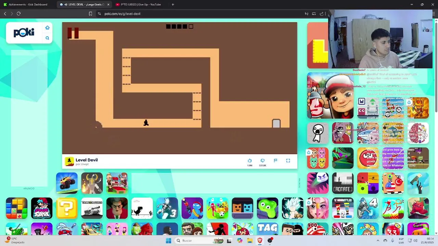The image size is (438, 246).
Task: Click the exit door in the game
Action: pos(276,123)
